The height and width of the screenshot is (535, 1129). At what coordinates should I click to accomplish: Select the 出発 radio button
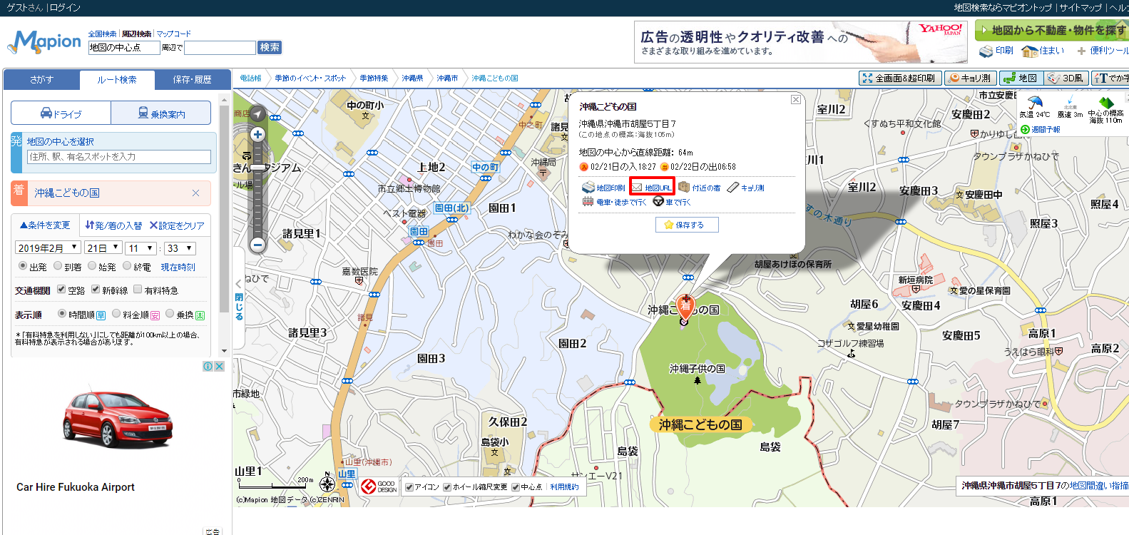(23, 266)
